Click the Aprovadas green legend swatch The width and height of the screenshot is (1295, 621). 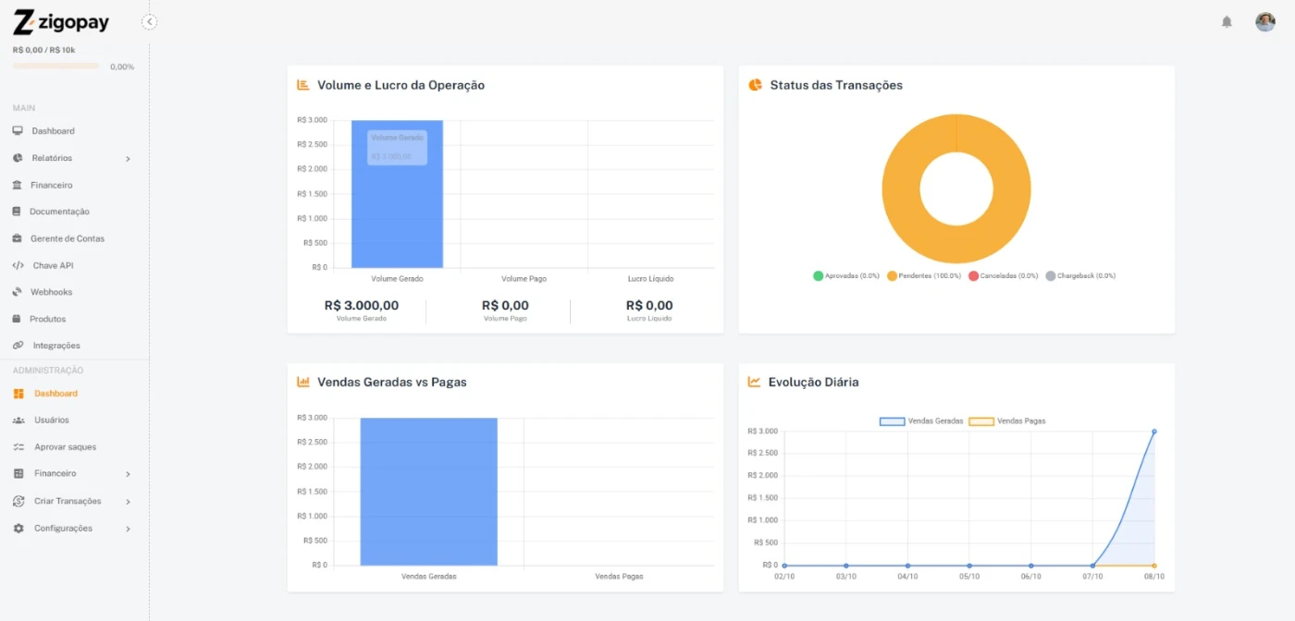point(818,276)
